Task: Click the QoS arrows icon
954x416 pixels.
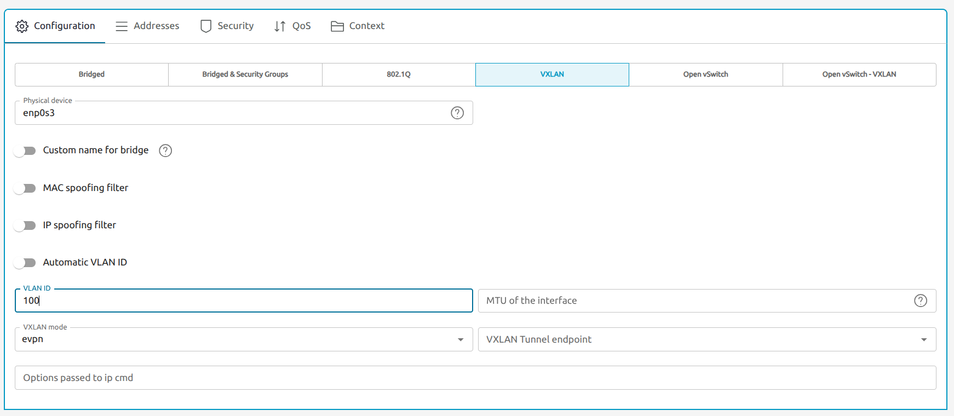Action: coord(280,26)
